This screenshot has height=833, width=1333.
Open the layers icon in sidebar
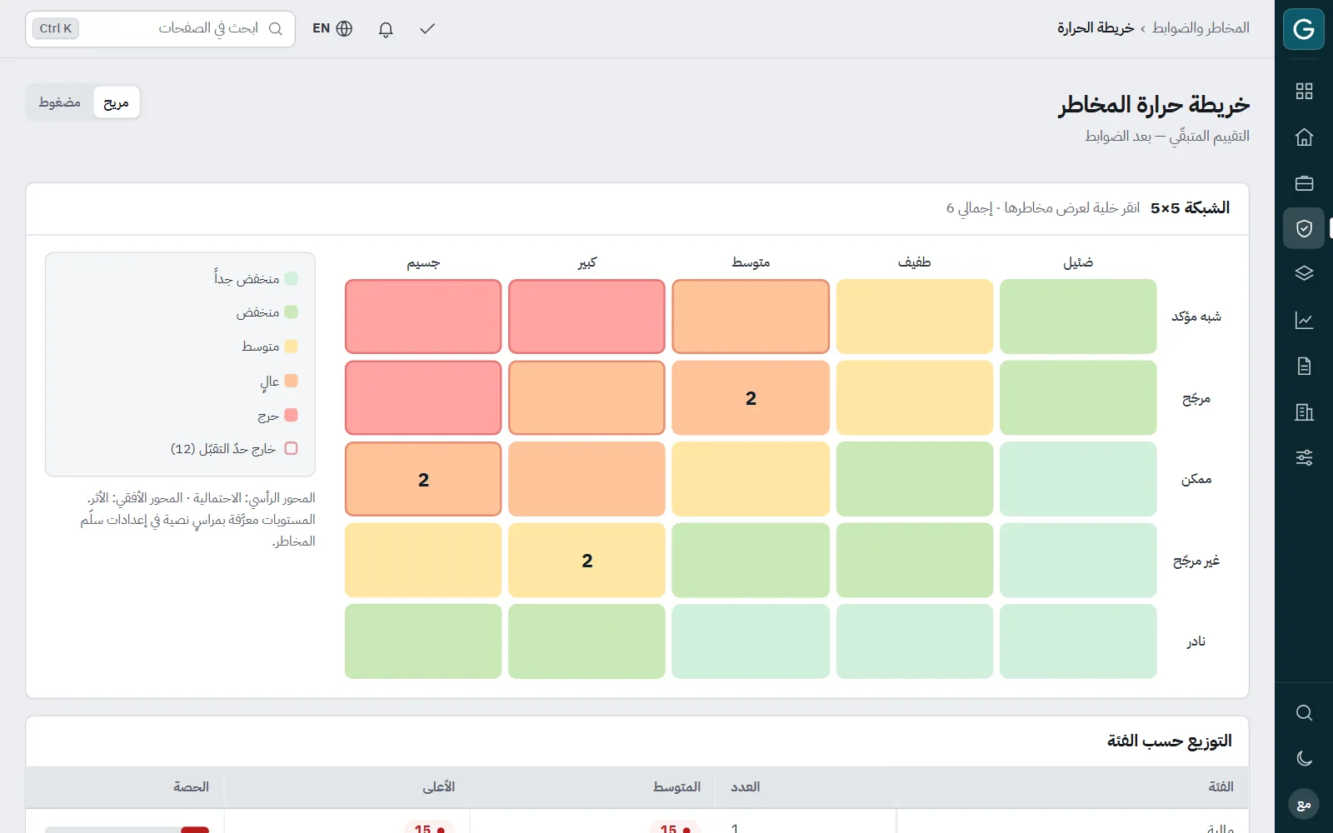(1304, 274)
